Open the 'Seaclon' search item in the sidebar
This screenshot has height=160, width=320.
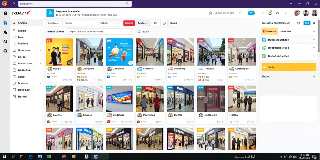coord(26,23)
